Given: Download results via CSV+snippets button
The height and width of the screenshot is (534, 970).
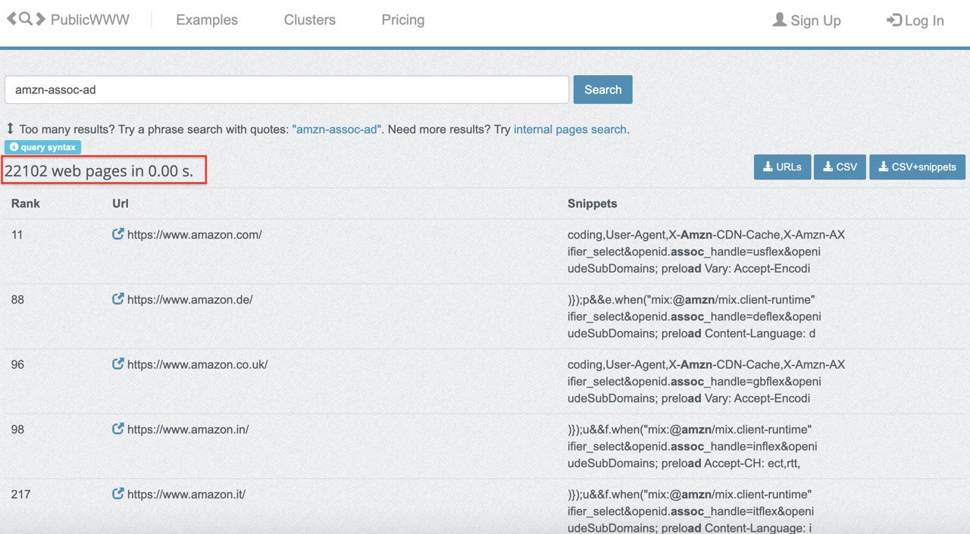Looking at the screenshot, I should click(x=917, y=167).
